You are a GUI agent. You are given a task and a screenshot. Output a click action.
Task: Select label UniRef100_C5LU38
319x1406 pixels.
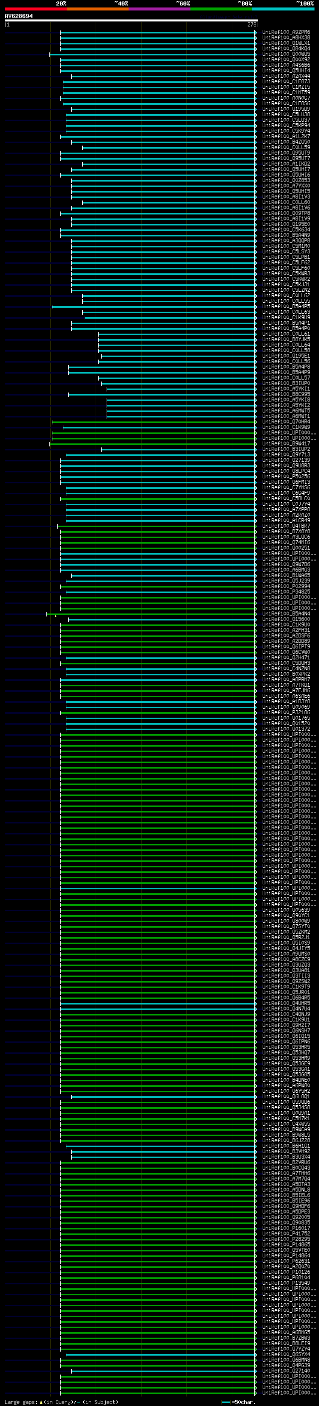[x=286, y=114]
